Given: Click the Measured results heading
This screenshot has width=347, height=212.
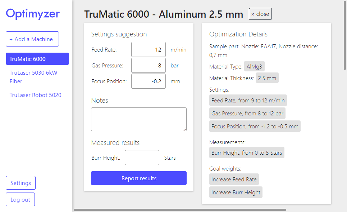Looking at the screenshot, I should tap(115, 142).
